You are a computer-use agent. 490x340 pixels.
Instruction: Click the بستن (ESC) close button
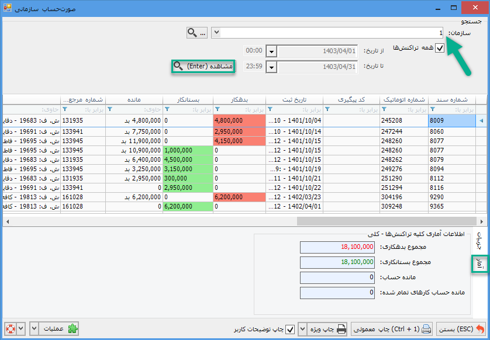tap(461, 329)
